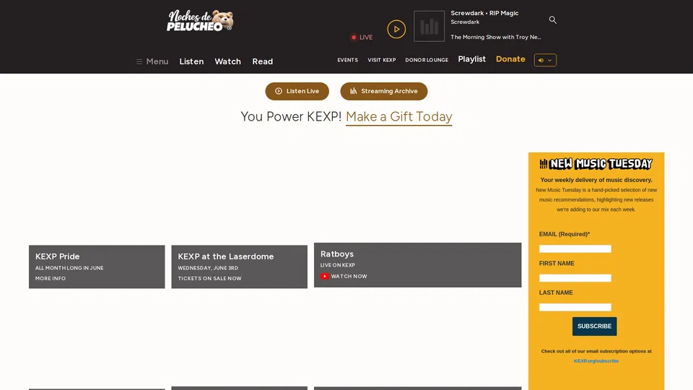693x390 pixels.
Task: Click the now-playing album art thumbnail
Action: [429, 27]
